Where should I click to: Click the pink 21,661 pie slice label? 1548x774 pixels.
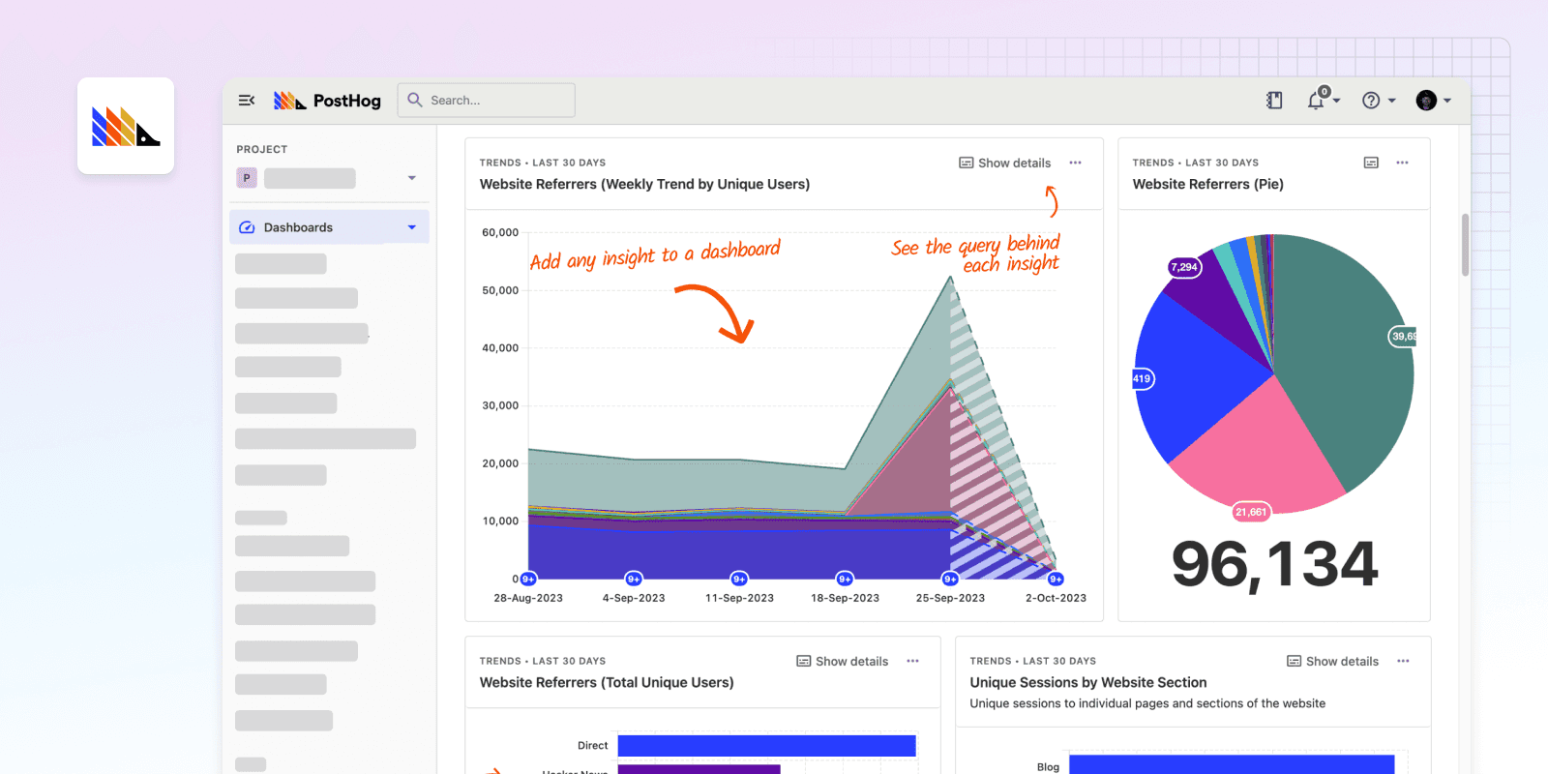1250,512
